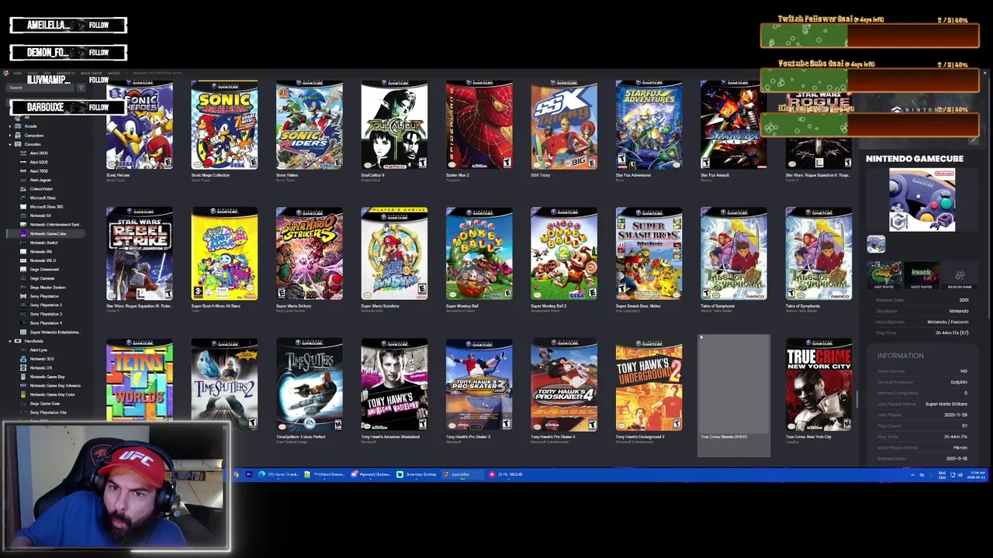Select Atari 2600 in platform list
This screenshot has height=558, width=993.
click(x=39, y=153)
